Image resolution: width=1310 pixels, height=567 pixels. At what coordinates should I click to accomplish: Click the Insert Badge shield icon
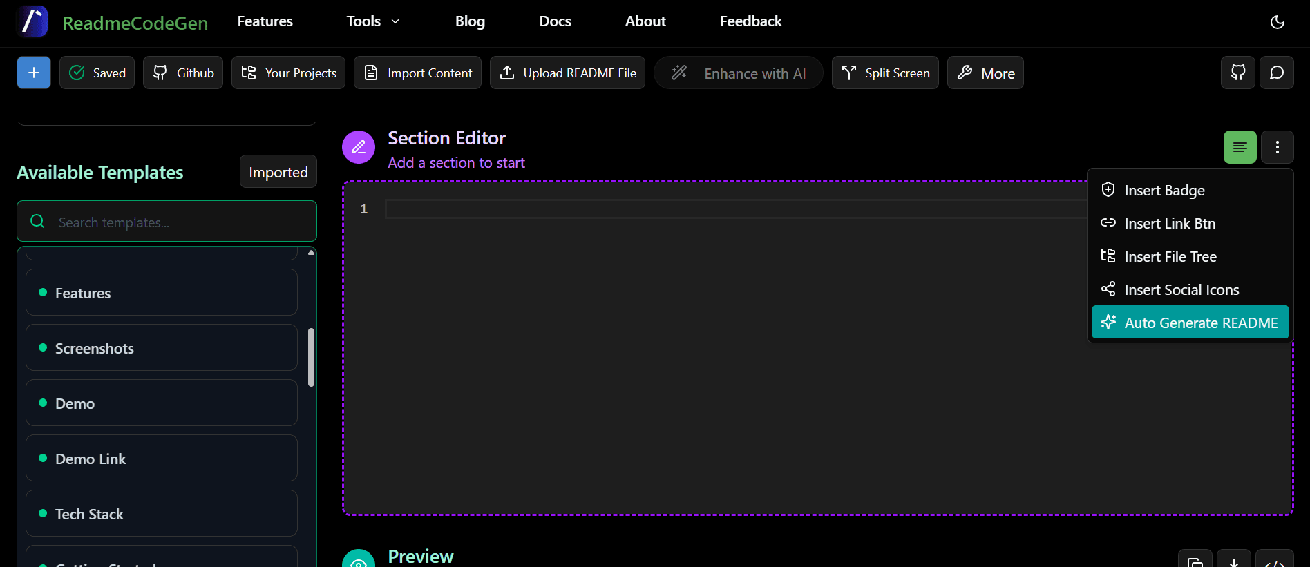(x=1108, y=189)
